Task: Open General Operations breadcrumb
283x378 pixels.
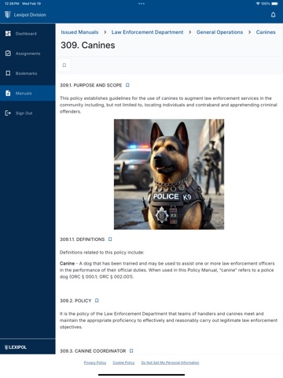Action: click(x=219, y=32)
